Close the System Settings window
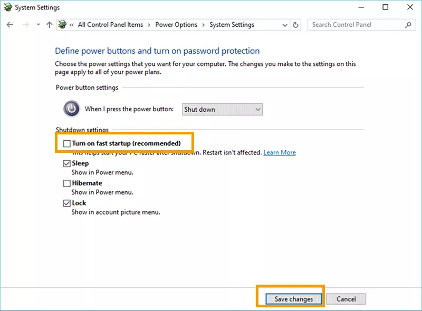Viewport: 422px width, 311px height. pyautogui.click(x=410, y=7)
